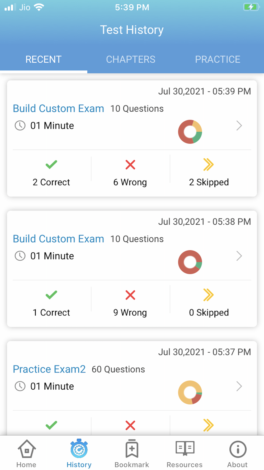Open the Practice Exam2 title link
The image size is (264, 470).
[x=49, y=369]
